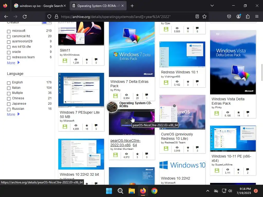This screenshot has height=197, width=263.
Task: Open the Firefox application hamburger menu
Action: point(257,16)
